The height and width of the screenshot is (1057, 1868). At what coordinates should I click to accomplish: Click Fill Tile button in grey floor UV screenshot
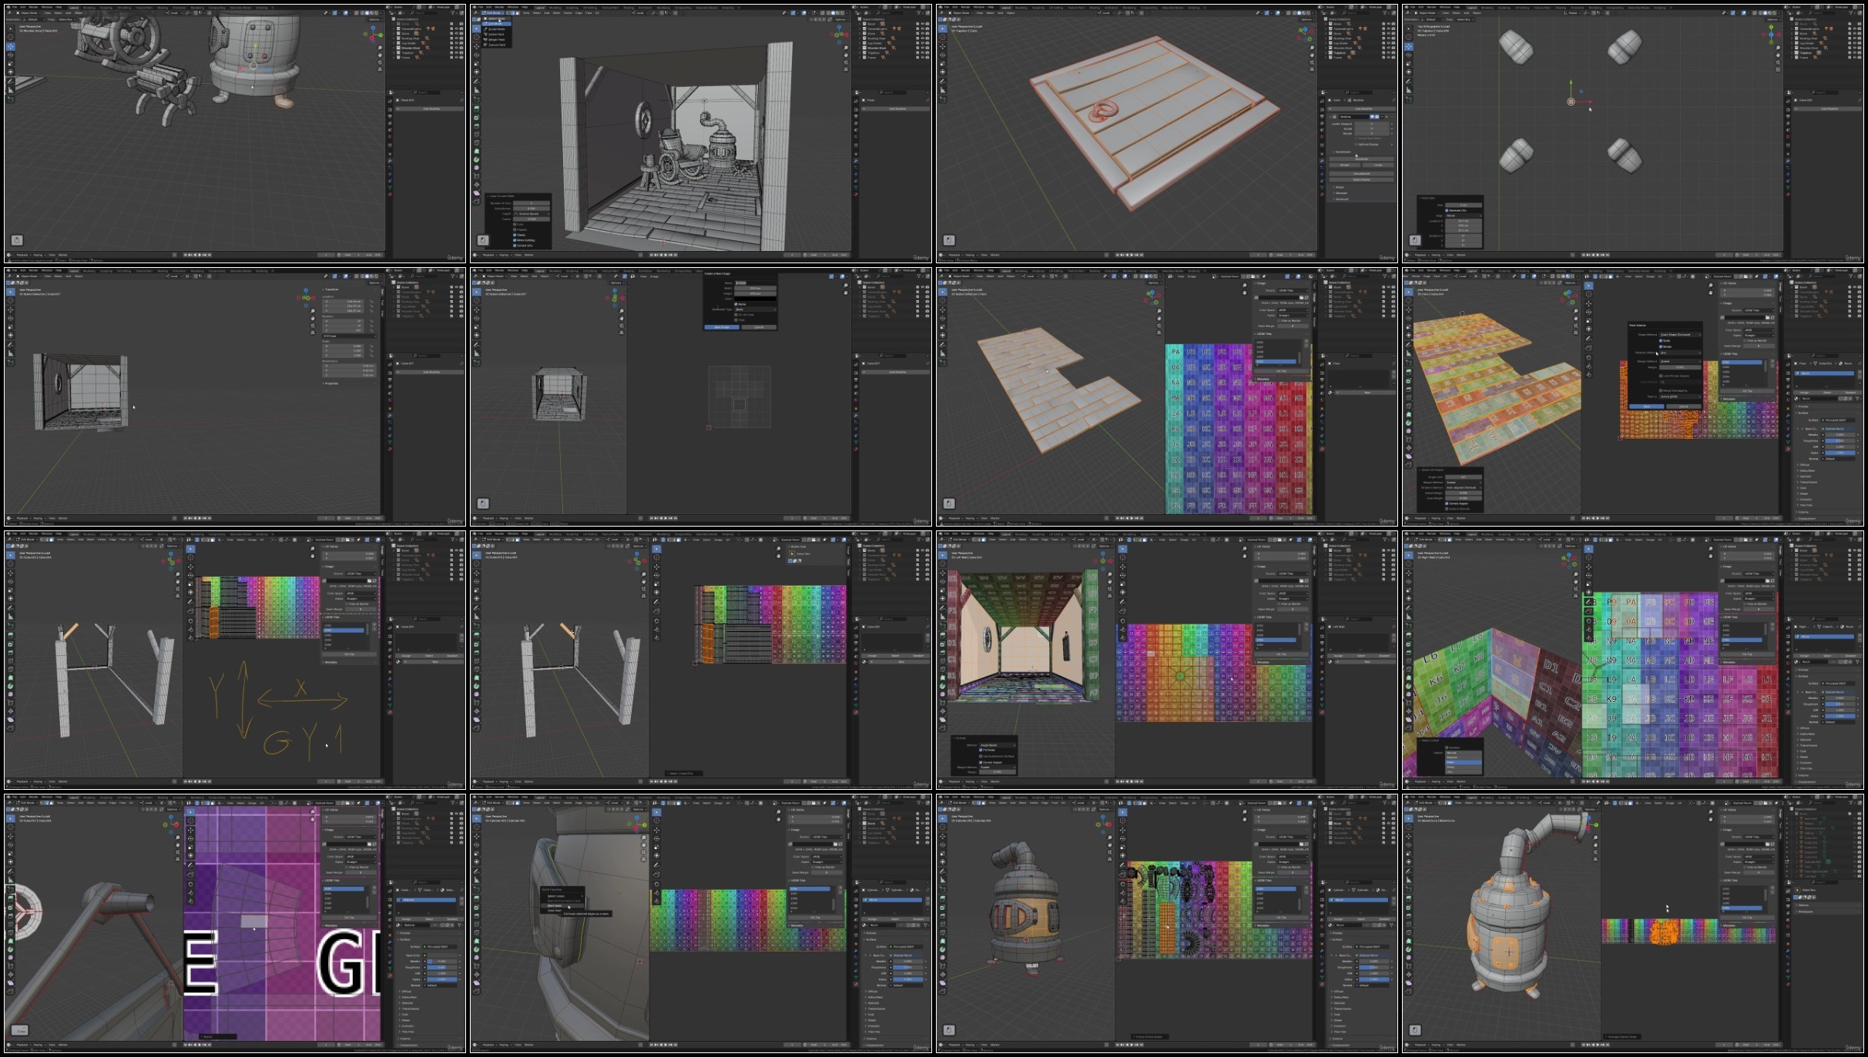[x=1281, y=371]
